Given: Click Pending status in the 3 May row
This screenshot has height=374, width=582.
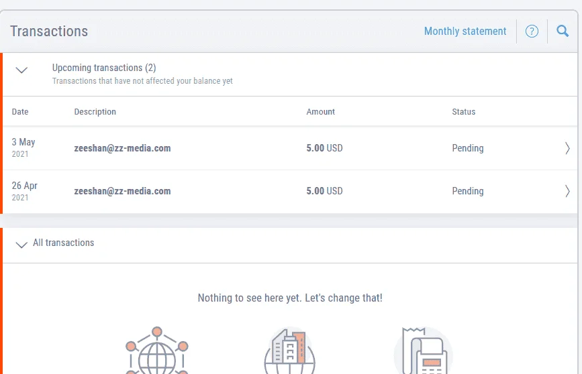Looking at the screenshot, I should click(468, 148).
